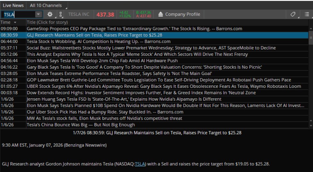Open GameStop Proposes CEO Pay Package story
The height and width of the screenshot is (172, 313).
pyautogui.click(x=134, y=29)
